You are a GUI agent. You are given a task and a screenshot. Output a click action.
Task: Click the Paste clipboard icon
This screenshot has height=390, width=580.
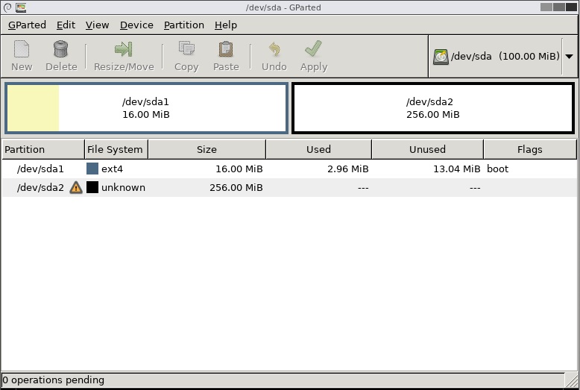(x=226, y=48)
